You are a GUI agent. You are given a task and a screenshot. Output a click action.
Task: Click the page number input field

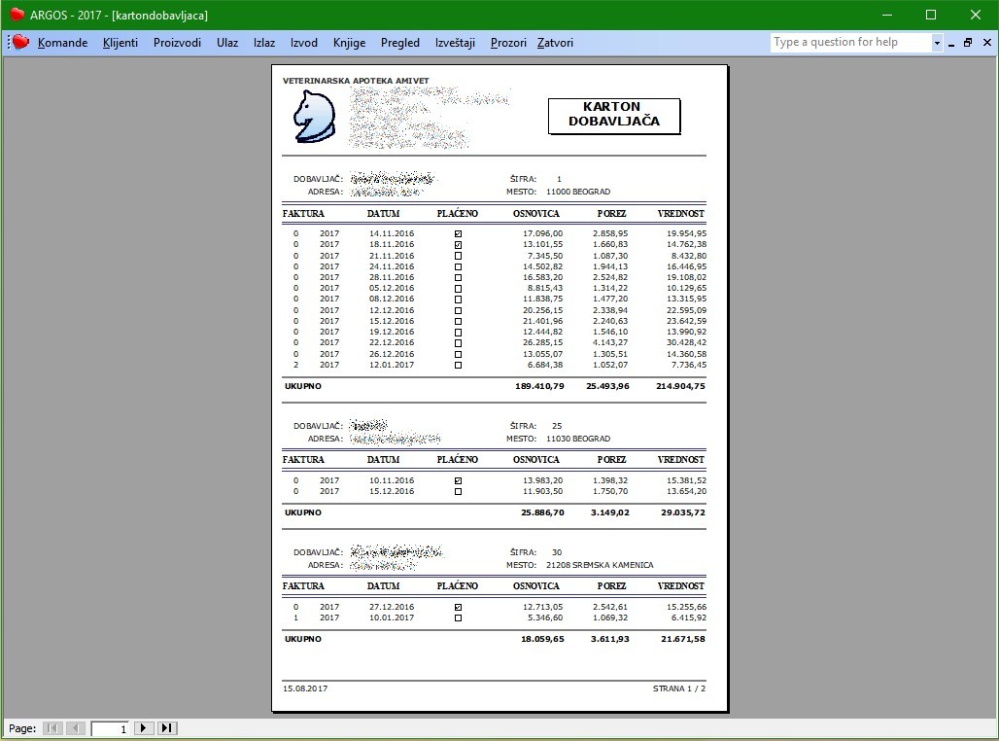pos(110,728)
